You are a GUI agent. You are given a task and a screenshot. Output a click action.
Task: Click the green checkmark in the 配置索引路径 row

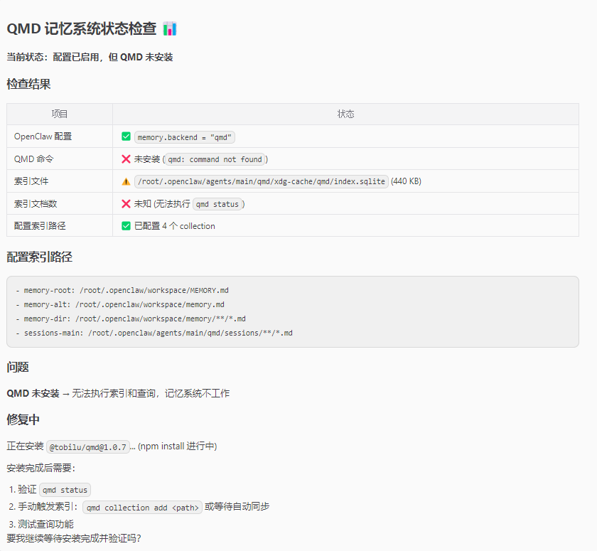click(x=126, y=226)
